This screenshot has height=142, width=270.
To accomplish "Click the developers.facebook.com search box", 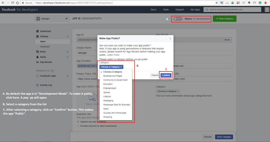I will point(232,10).
